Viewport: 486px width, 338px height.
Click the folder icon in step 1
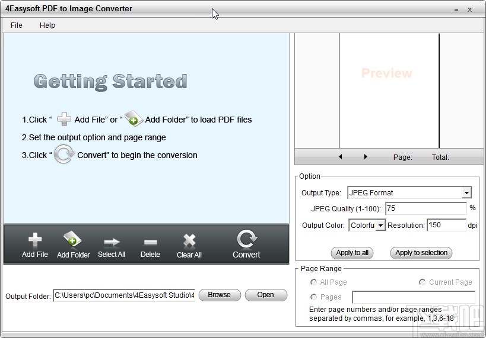tap(134, 118)
